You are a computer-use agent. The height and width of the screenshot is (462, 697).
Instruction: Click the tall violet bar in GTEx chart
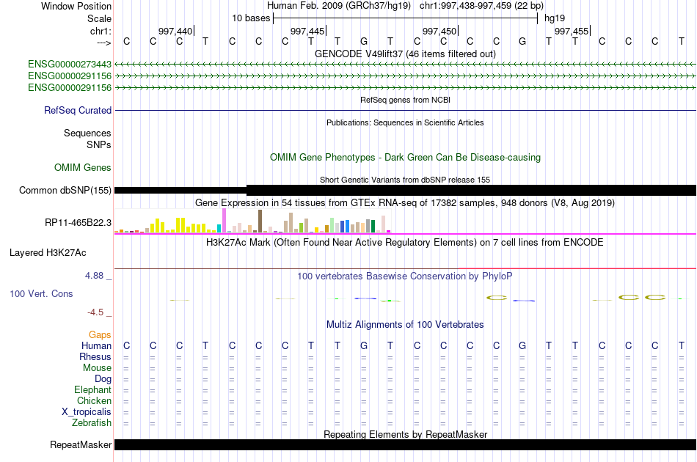pyautogui.click(x=225, y=221)
